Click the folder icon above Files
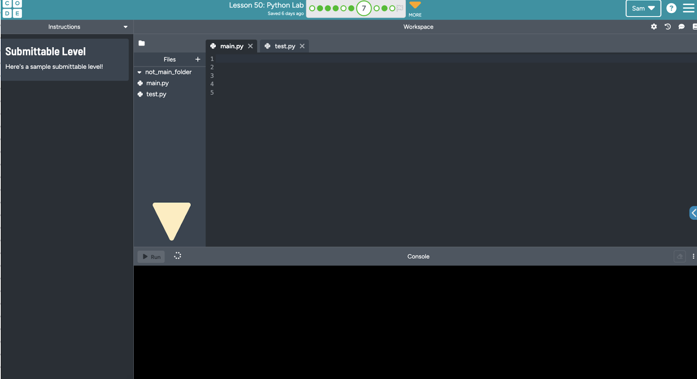 pos(142,43)
